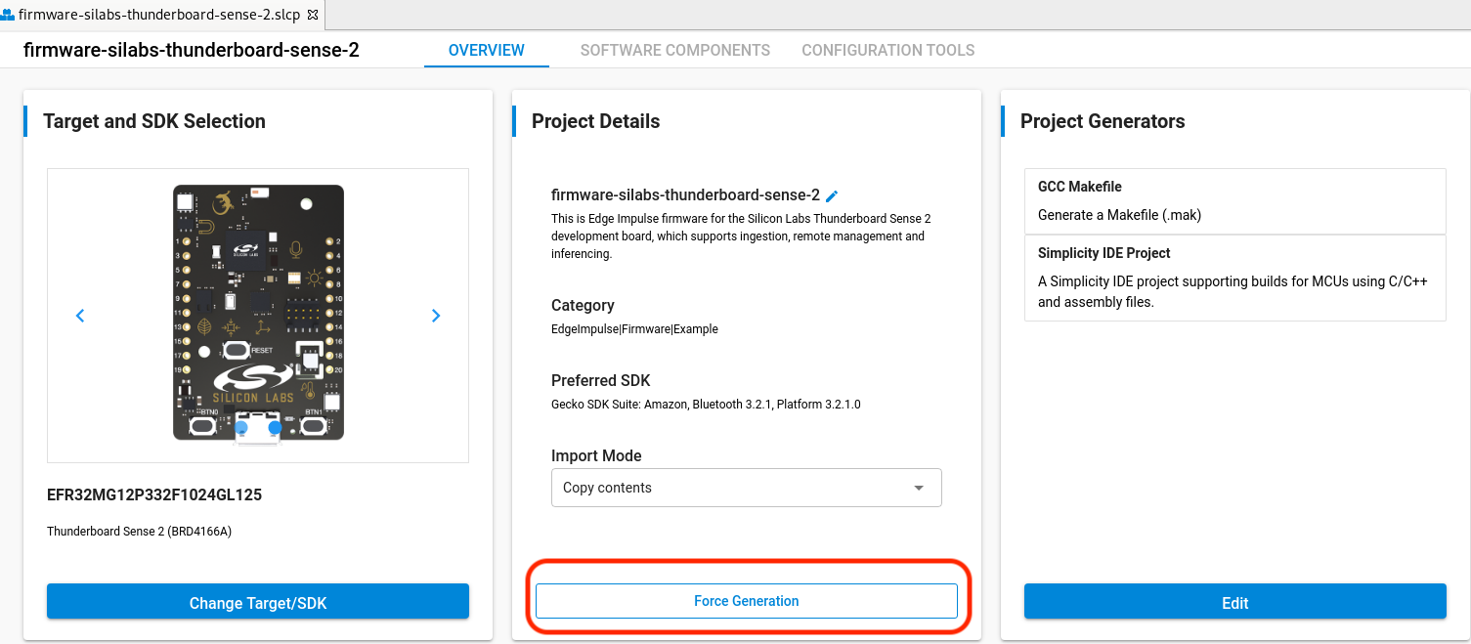The height and width of the screenshot is (644, 1471).
Task: Click the Gecko SDK Suite version text
Action: click(706, 404)
